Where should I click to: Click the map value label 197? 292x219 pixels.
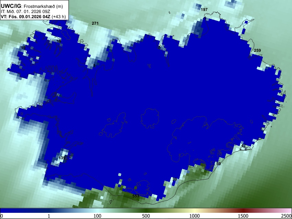coord(204,10)
